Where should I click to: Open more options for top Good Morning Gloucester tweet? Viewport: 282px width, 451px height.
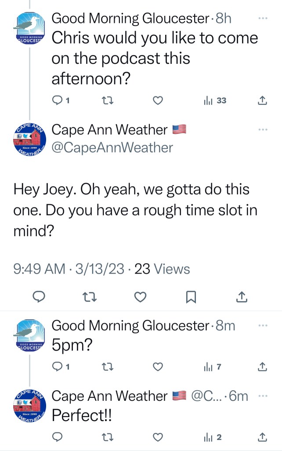point(263,19)
